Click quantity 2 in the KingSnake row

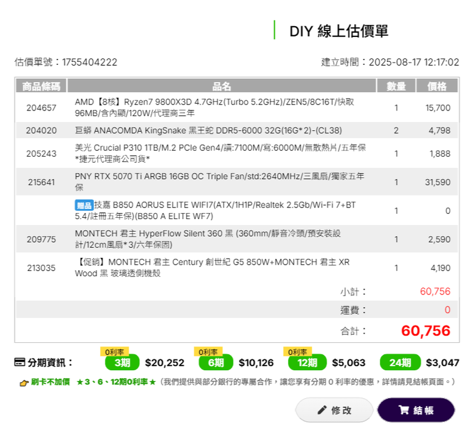(x=396, y=130)
